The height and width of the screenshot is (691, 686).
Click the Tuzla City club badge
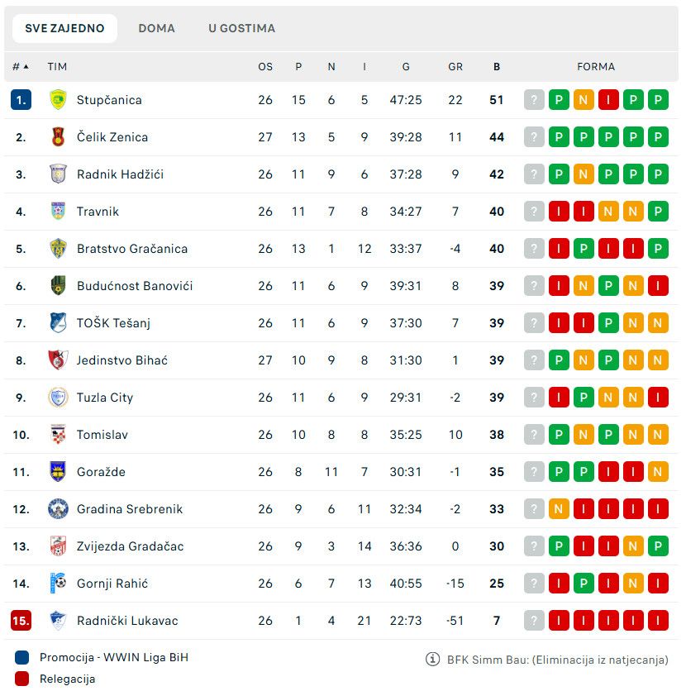[x=57, y=398]
